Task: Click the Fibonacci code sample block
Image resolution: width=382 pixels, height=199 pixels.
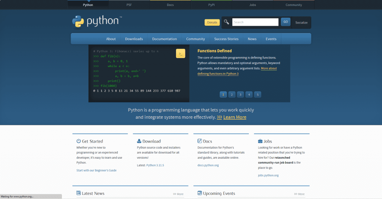Action: coord(139,73)
